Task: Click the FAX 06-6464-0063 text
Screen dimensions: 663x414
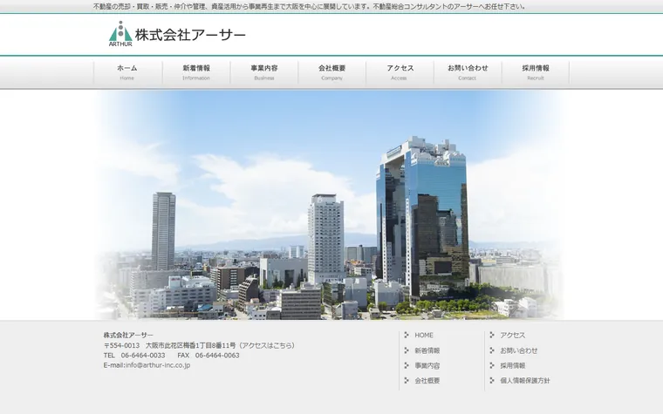Action: click(x=208, y=356)
